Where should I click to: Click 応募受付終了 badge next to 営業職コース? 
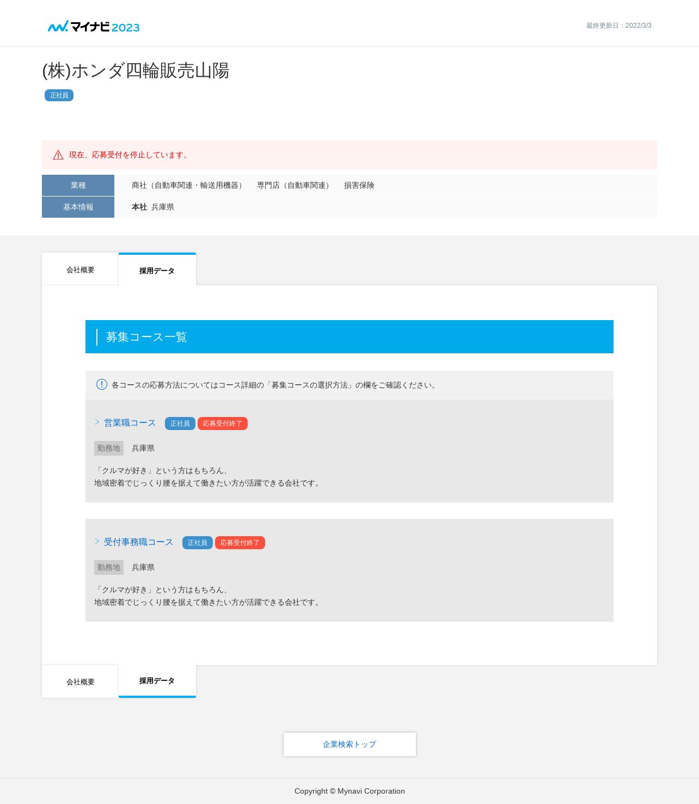coord(223,424)
